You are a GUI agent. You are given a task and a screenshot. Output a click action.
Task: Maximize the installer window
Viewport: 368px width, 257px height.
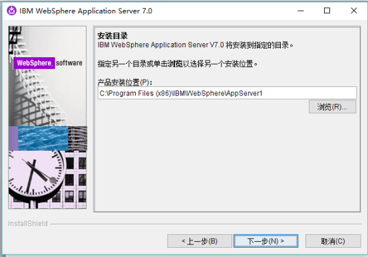coord(327,11)
